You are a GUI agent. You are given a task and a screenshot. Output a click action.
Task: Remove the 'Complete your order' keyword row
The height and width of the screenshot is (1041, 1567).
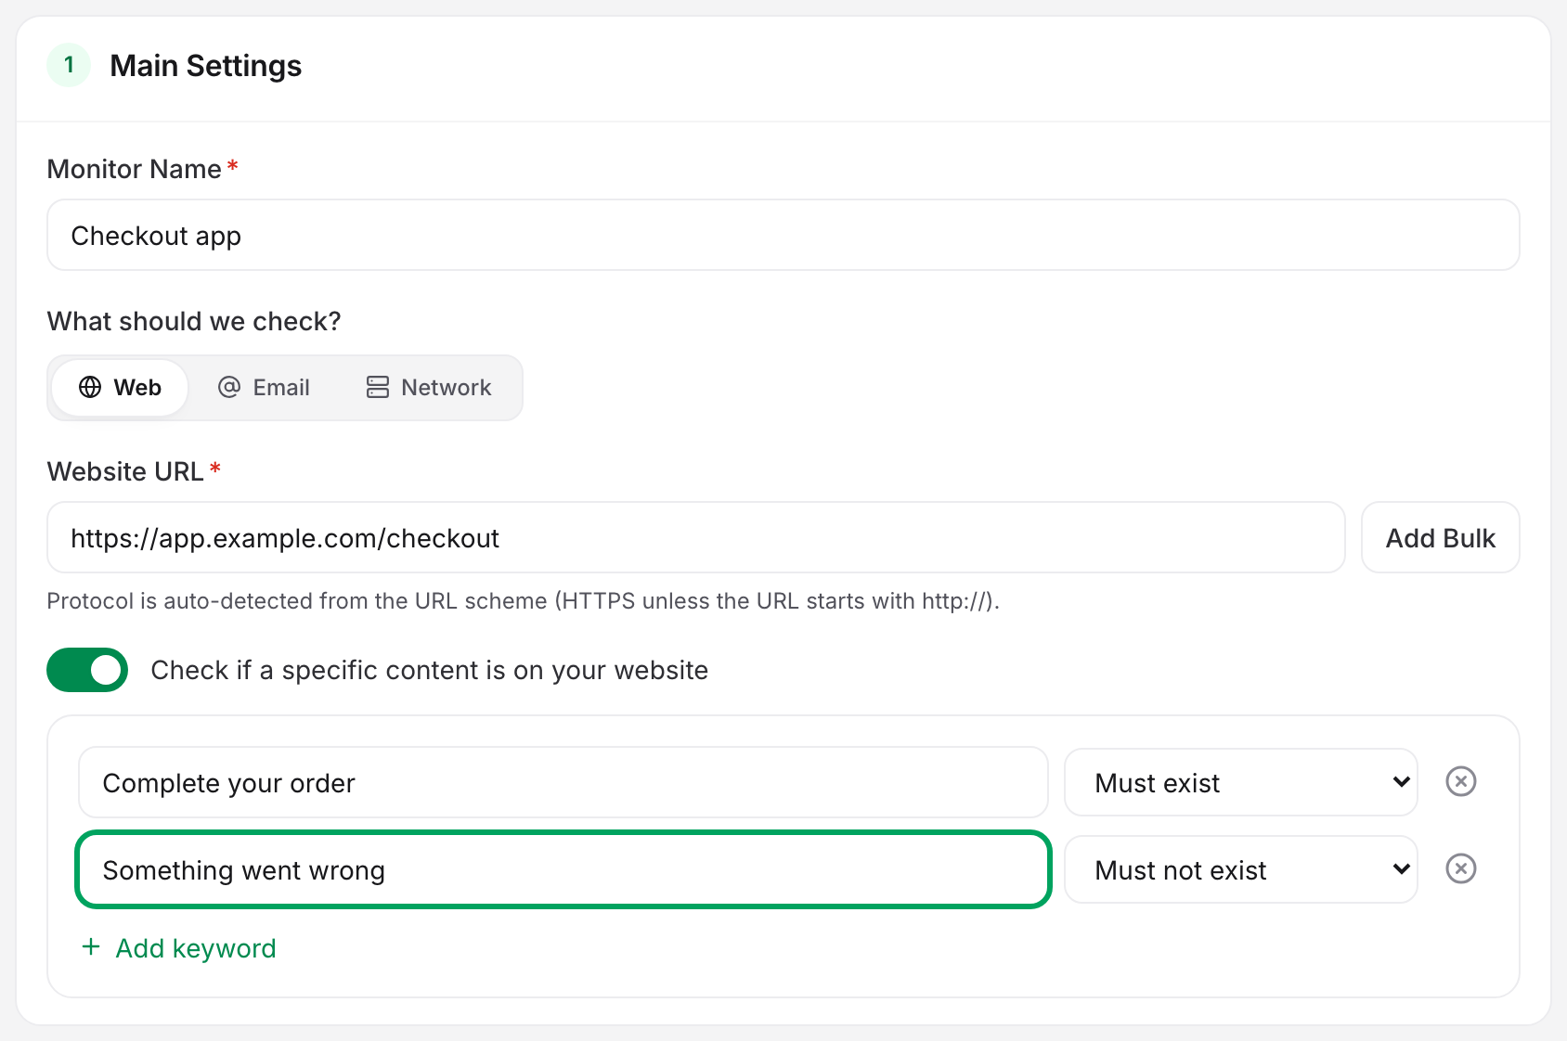1461,782
